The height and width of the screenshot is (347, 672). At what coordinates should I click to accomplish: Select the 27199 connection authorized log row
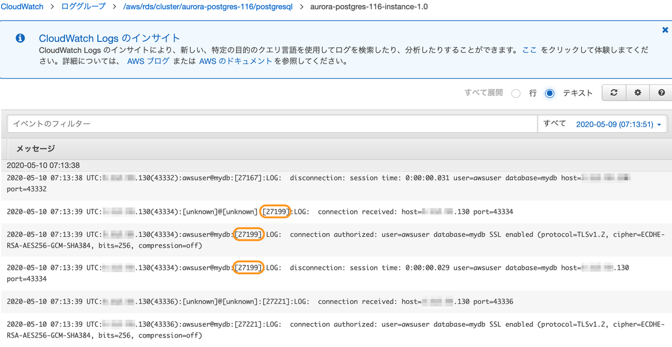point(336,240)
